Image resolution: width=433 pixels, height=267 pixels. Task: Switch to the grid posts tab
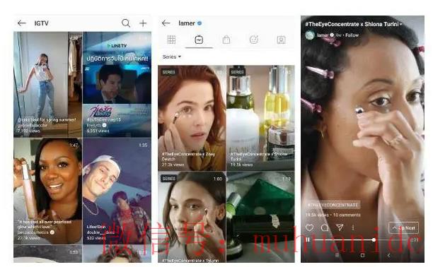click(171, 40)
